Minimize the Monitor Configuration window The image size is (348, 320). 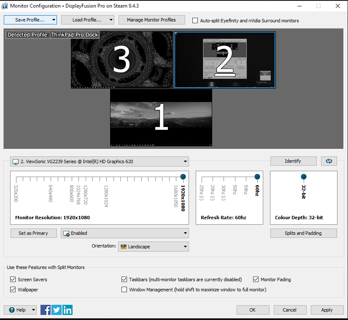(299, 6)
